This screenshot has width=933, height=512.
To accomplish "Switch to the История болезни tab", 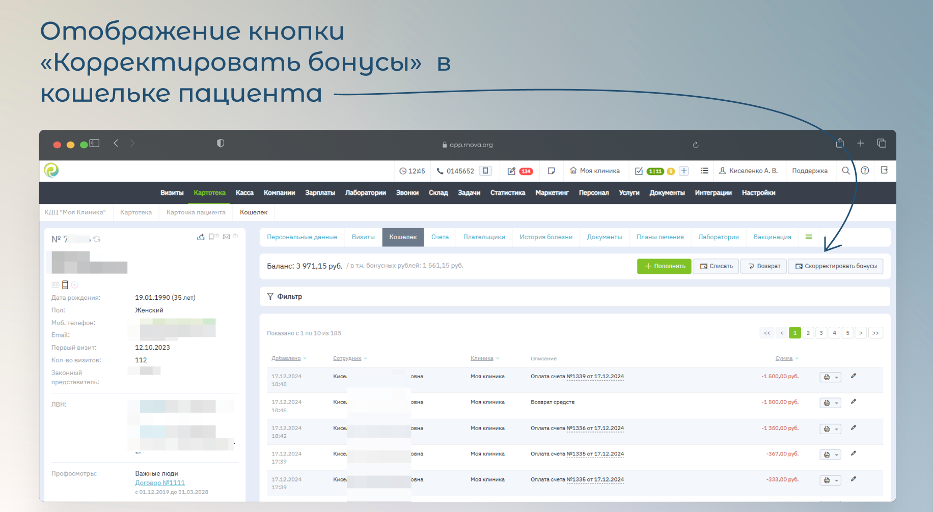I will coord(546,237).
